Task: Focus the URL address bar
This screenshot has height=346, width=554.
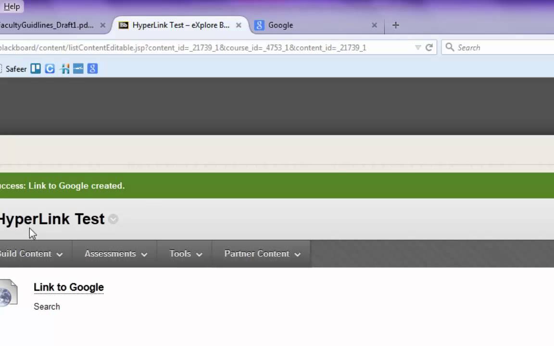Action: (x=207, y=48)
